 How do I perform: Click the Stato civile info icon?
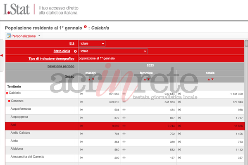coord(76,51)
